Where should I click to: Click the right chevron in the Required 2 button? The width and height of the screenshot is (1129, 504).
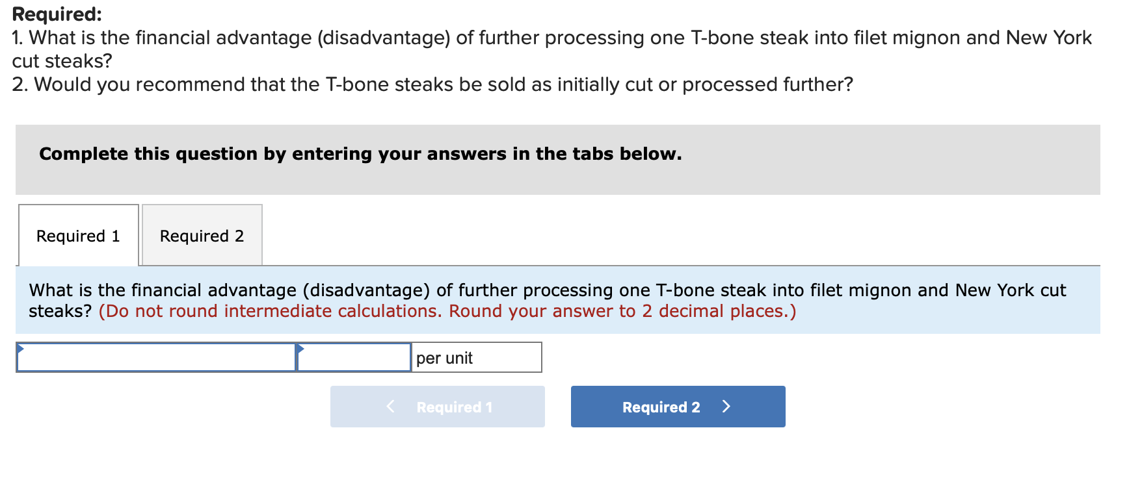click(x=726, y=407)
